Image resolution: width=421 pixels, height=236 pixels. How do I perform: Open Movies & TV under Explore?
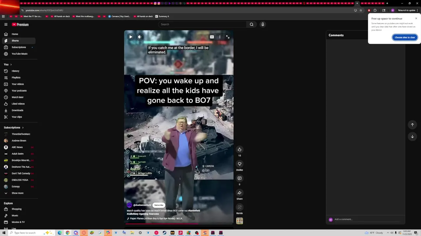tap(19, 222)
